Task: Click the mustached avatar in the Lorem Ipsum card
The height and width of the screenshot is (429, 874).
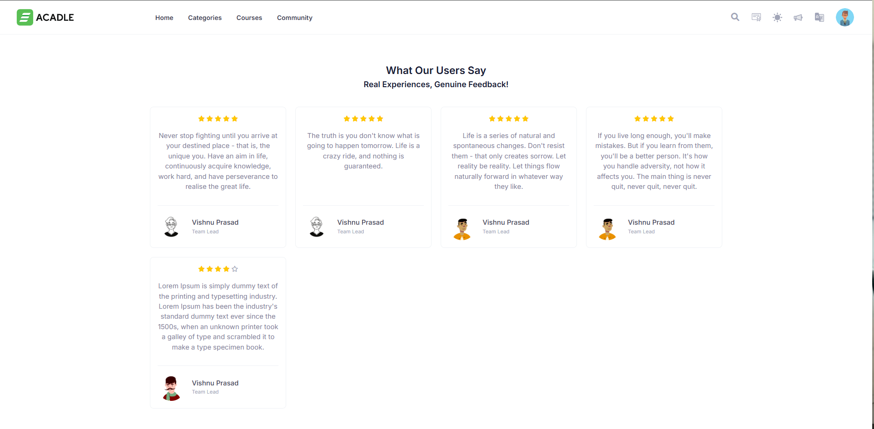Action: click(171, 388)
